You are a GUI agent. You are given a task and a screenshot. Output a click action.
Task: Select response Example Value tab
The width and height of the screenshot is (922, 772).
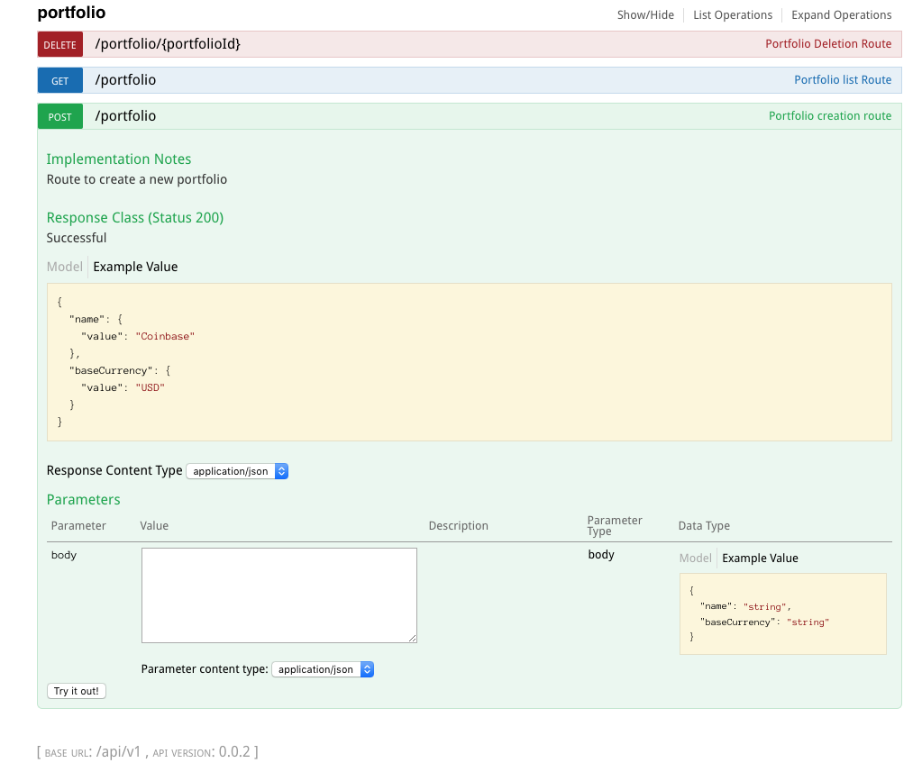pos(135,267)
